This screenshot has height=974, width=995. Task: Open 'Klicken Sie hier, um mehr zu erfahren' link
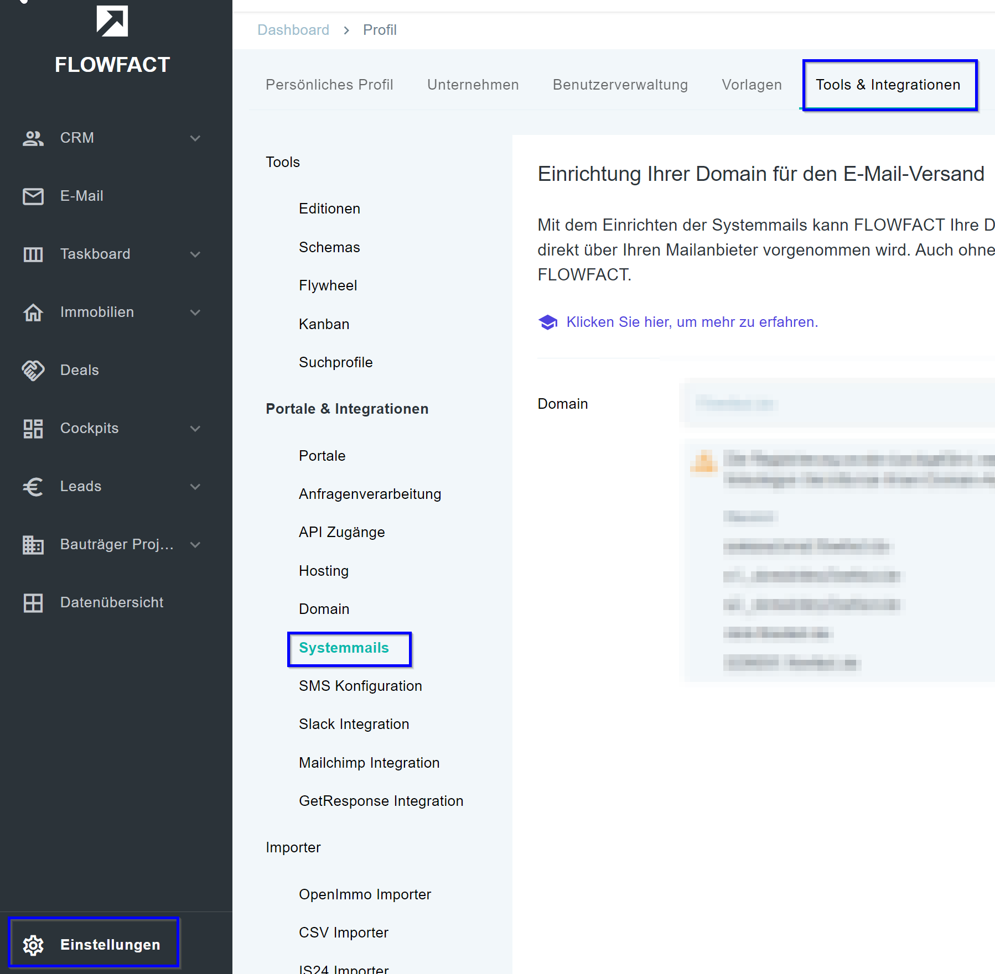[692, 322]
